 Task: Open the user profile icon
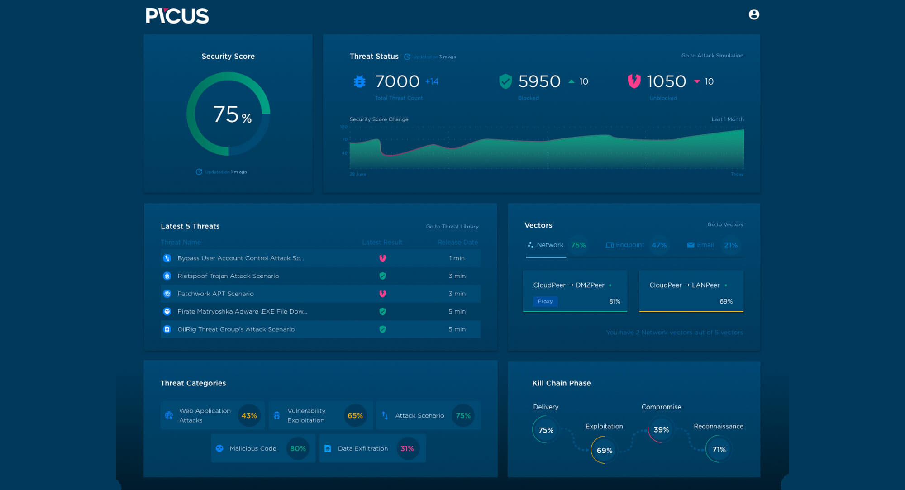(754, 14)
